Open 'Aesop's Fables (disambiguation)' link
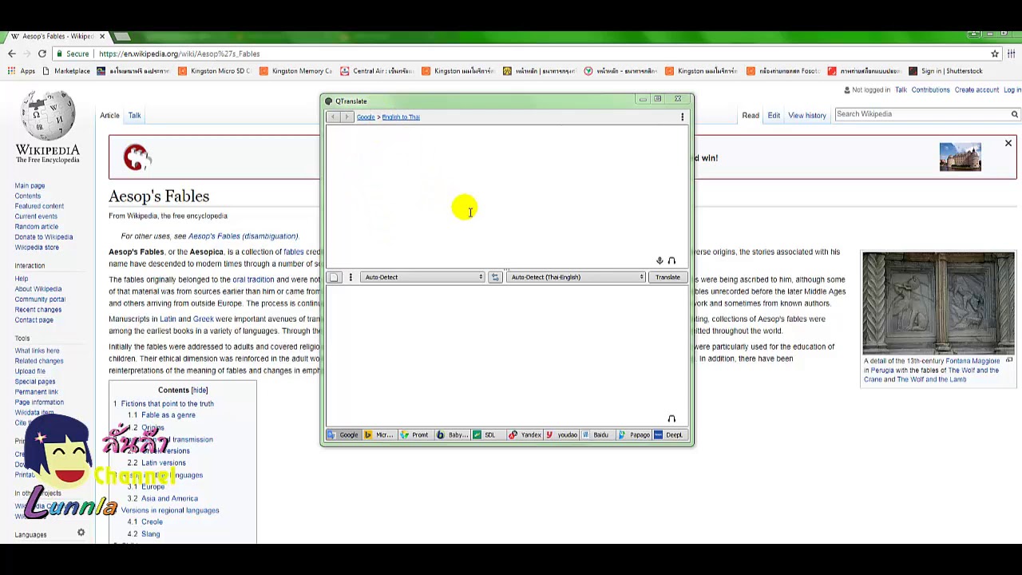 pyautogui.click(x=243, y=236)
